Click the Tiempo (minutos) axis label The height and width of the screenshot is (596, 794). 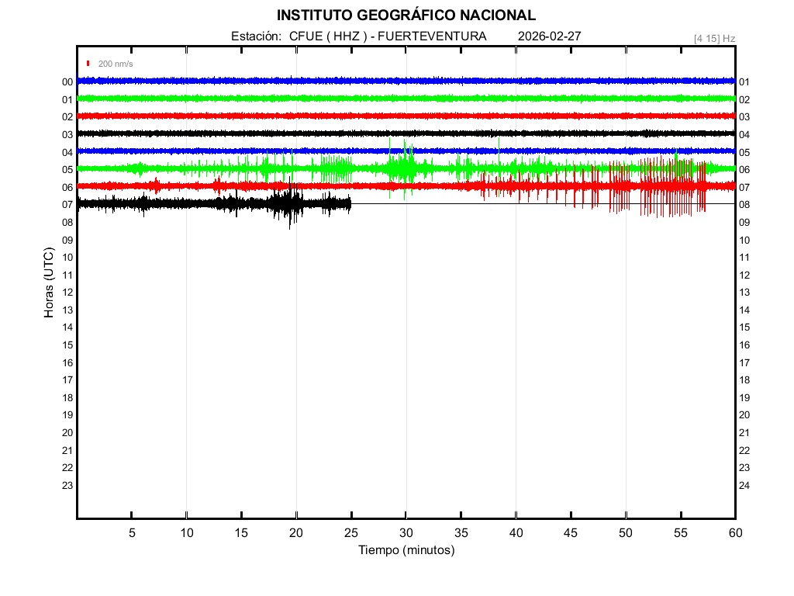[x=406, y=550]
